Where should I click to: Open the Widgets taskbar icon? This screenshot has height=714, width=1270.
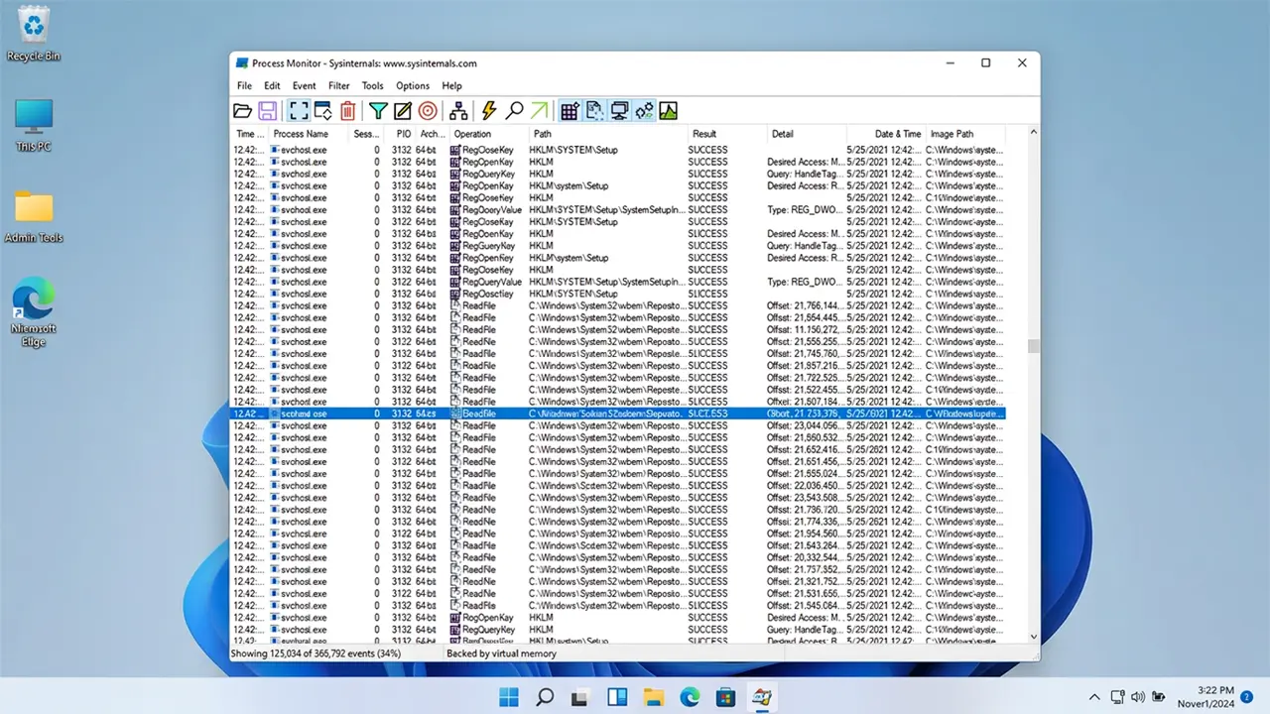(617, 696)
